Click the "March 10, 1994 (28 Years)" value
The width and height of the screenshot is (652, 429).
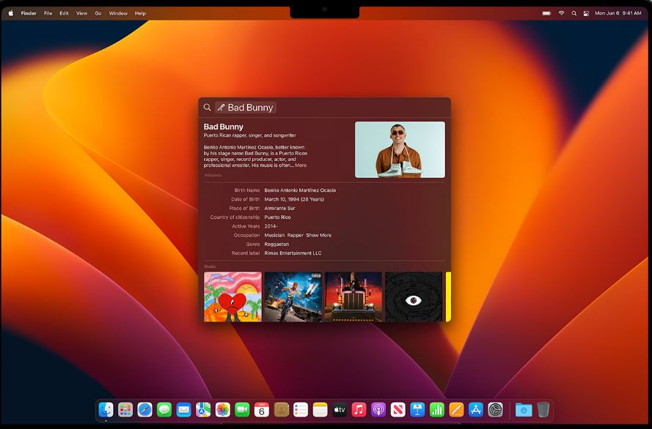294,199
